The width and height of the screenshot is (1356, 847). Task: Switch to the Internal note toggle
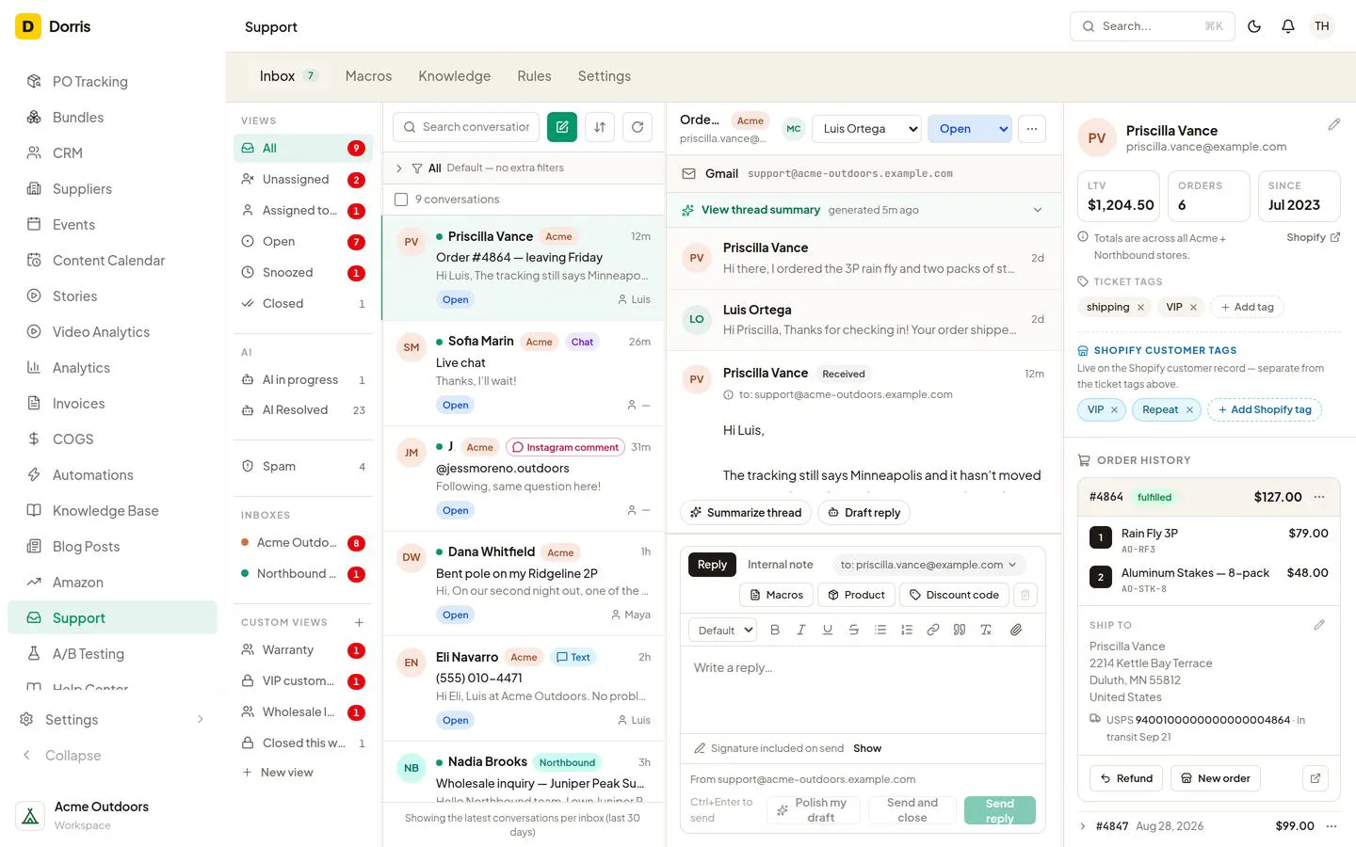point(780,565)
